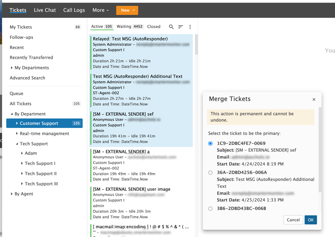Open the New button dropdown arrow
Image resolution: width=335 pixels, height=237 pixels.
click(134, 10)
